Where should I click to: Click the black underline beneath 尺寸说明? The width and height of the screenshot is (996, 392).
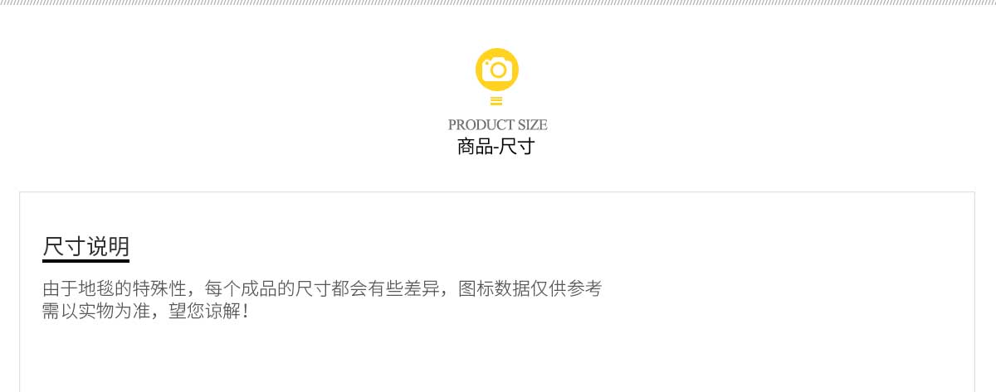pyautogui.click(x=85, y=260)
